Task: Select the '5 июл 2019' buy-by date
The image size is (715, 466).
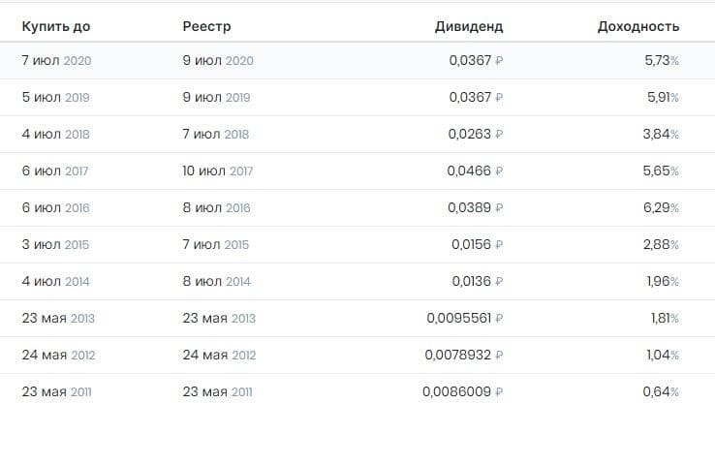Action: (55, 97)
